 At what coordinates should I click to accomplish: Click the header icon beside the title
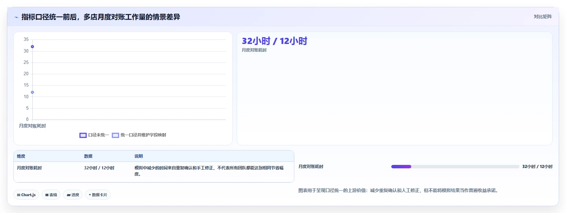[x=16, y=17]
